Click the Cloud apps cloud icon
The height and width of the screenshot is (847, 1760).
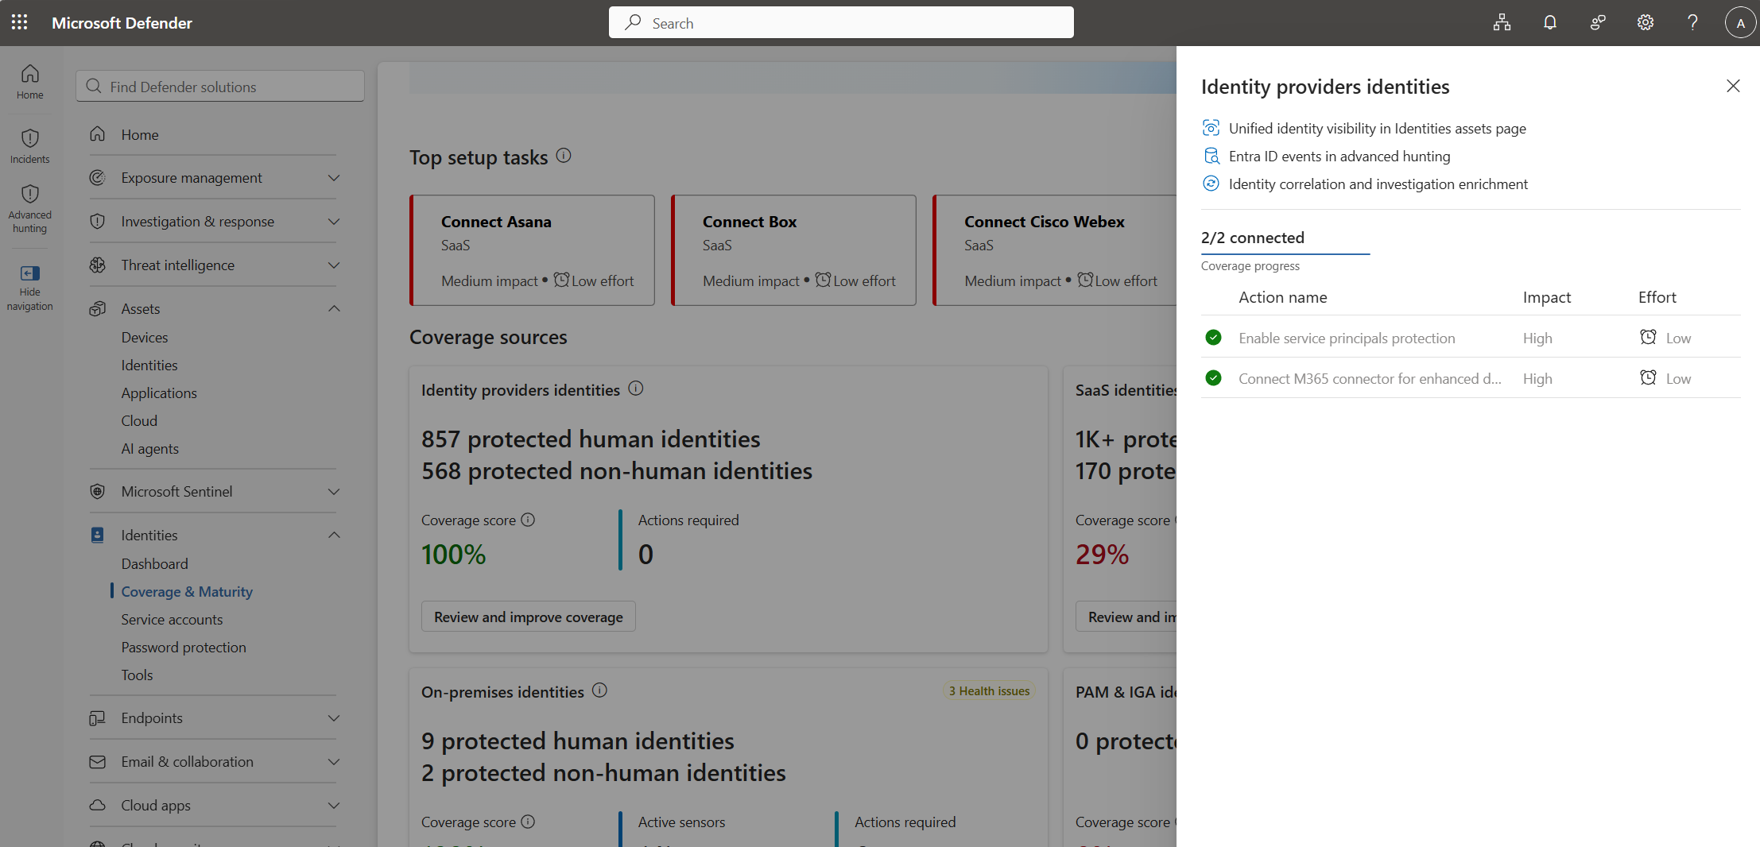tap(98, 805)
